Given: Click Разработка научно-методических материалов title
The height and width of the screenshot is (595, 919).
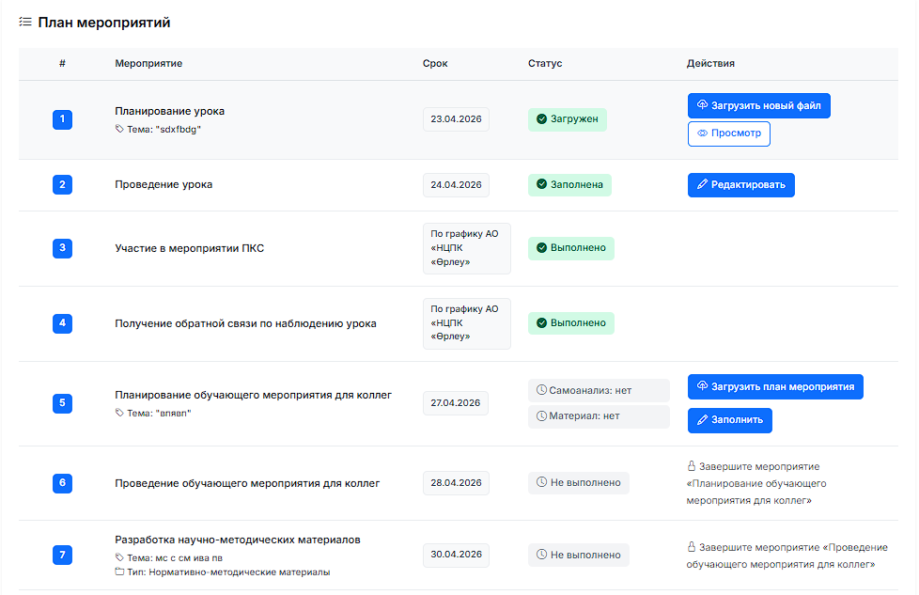Looking at the screenshot, I should point(238,540).
